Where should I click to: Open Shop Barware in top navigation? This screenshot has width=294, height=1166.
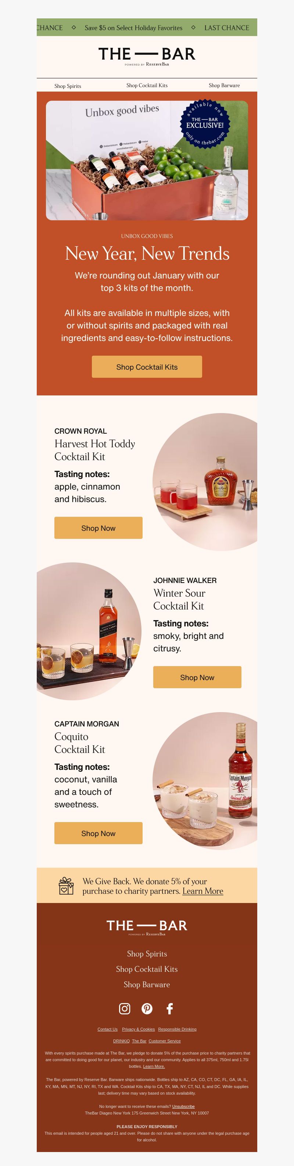(224, 86)
